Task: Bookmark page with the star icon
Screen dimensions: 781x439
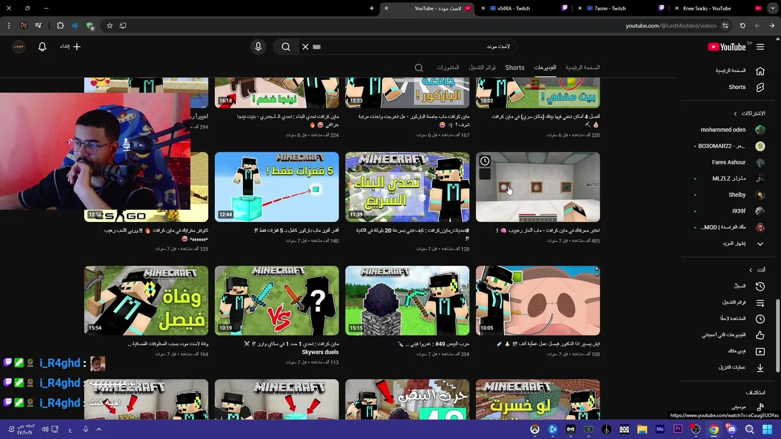Action: (x=110, y=26)
